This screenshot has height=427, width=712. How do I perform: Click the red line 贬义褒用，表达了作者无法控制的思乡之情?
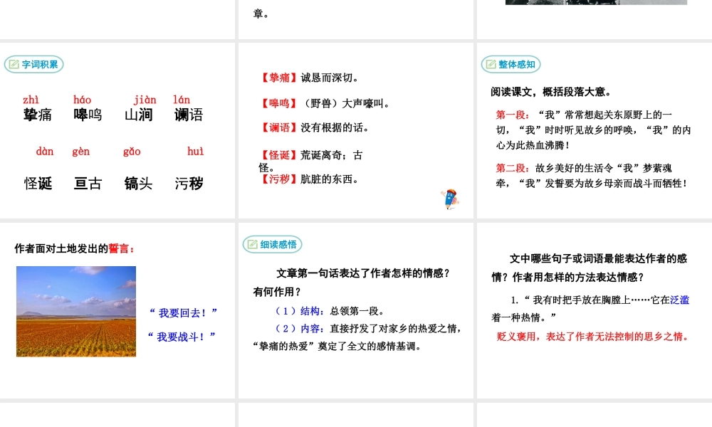pos(594,337)
